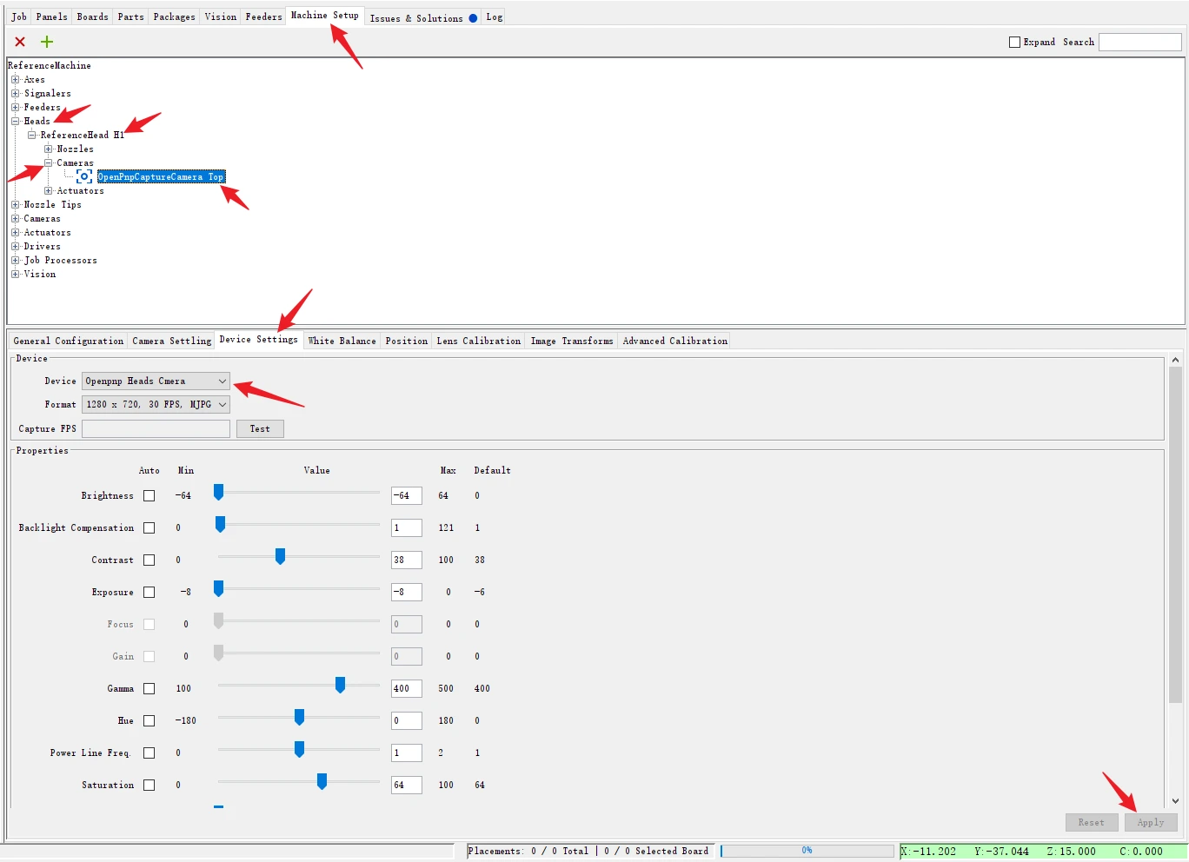Viewport: 1189px width, 862px height.
Task: Enable the Brightness Auto checkbox
Action: click(149, 495)
